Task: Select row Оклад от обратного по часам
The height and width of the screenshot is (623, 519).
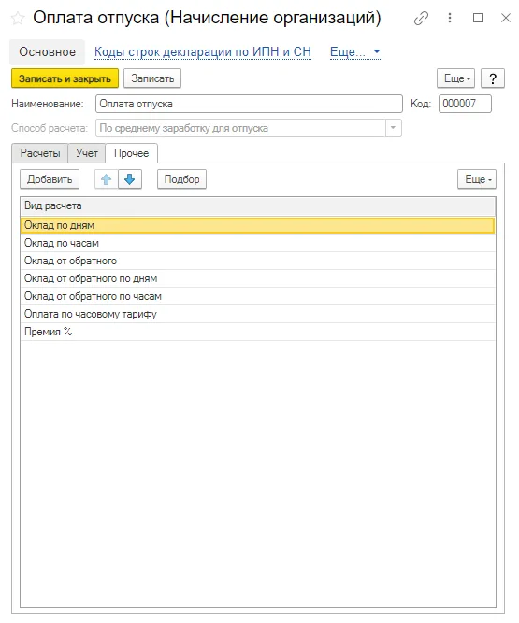Action: pyautogui.click(x=258, y=296)
